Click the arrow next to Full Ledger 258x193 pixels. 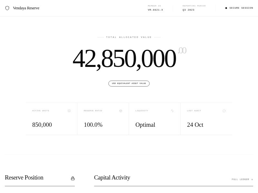pos(252,179)
